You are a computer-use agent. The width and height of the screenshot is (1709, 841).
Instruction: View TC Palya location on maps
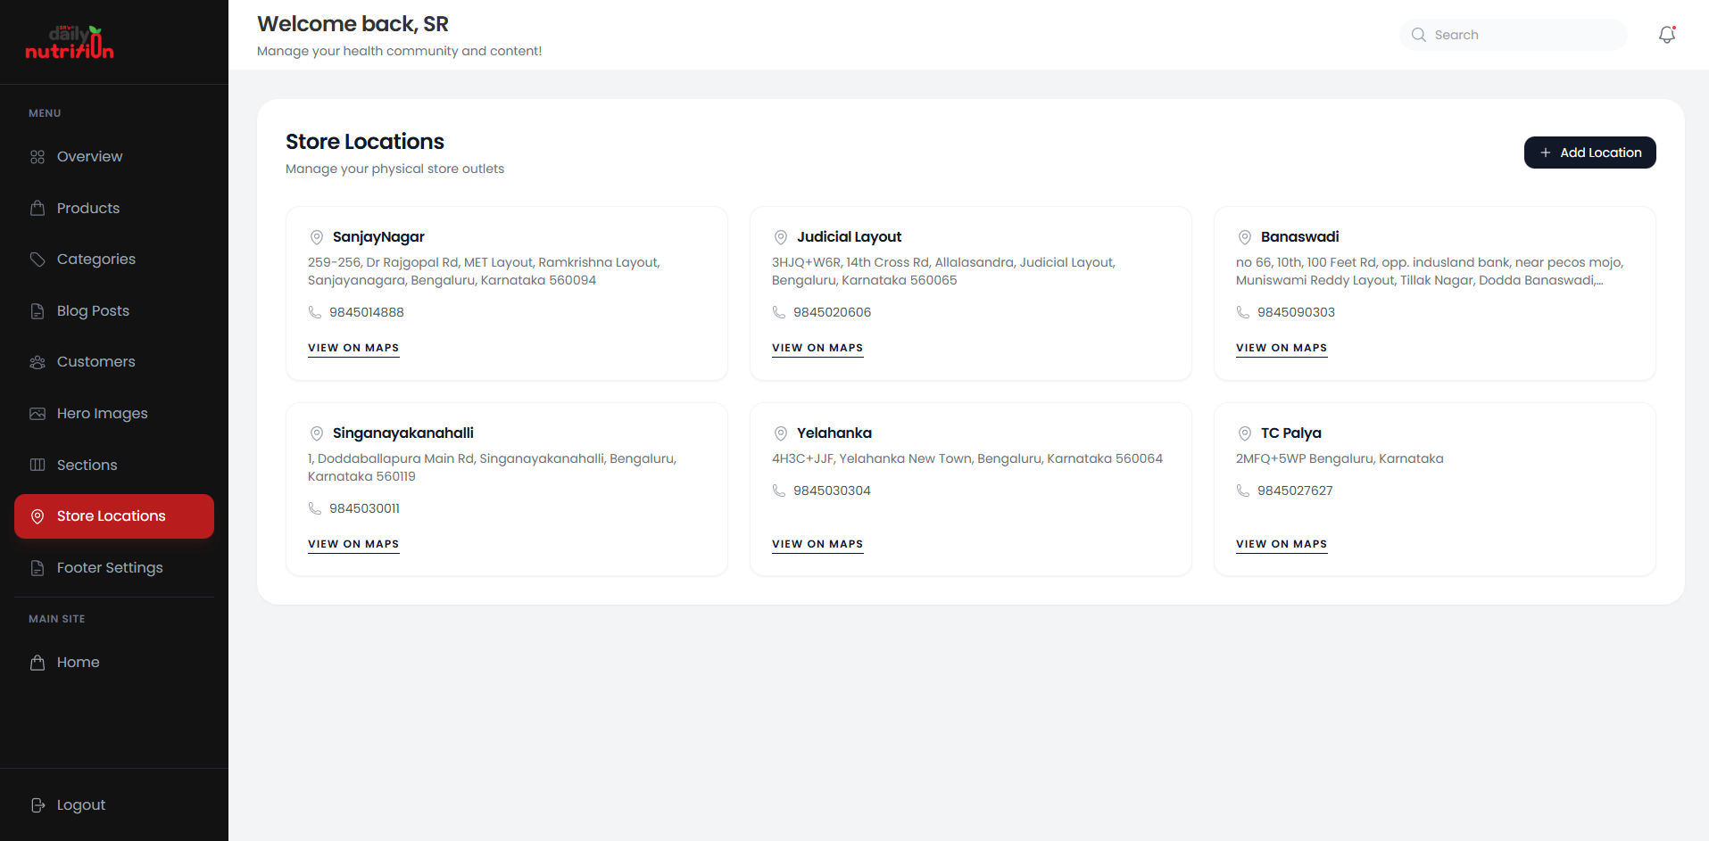(1281, 544)
